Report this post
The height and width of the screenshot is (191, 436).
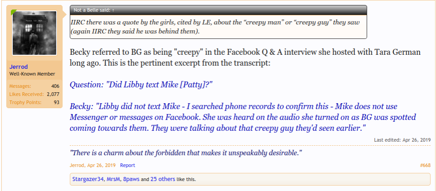click(x=127, y=165)
